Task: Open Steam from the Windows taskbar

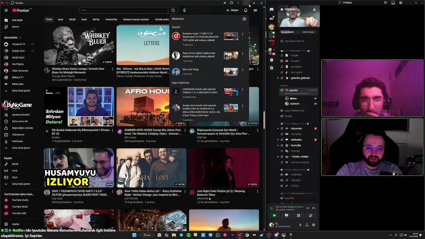Action: coord(262,235)
